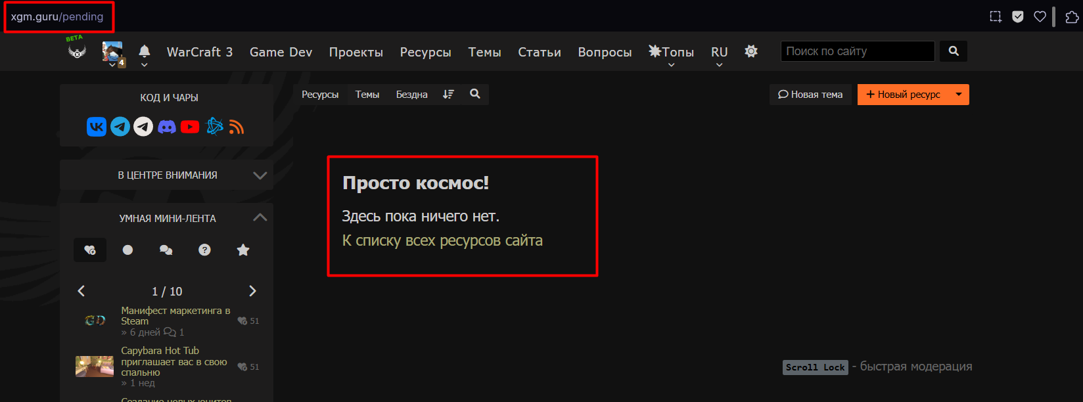Click the browser shield protection icon

pos(1018,17)
